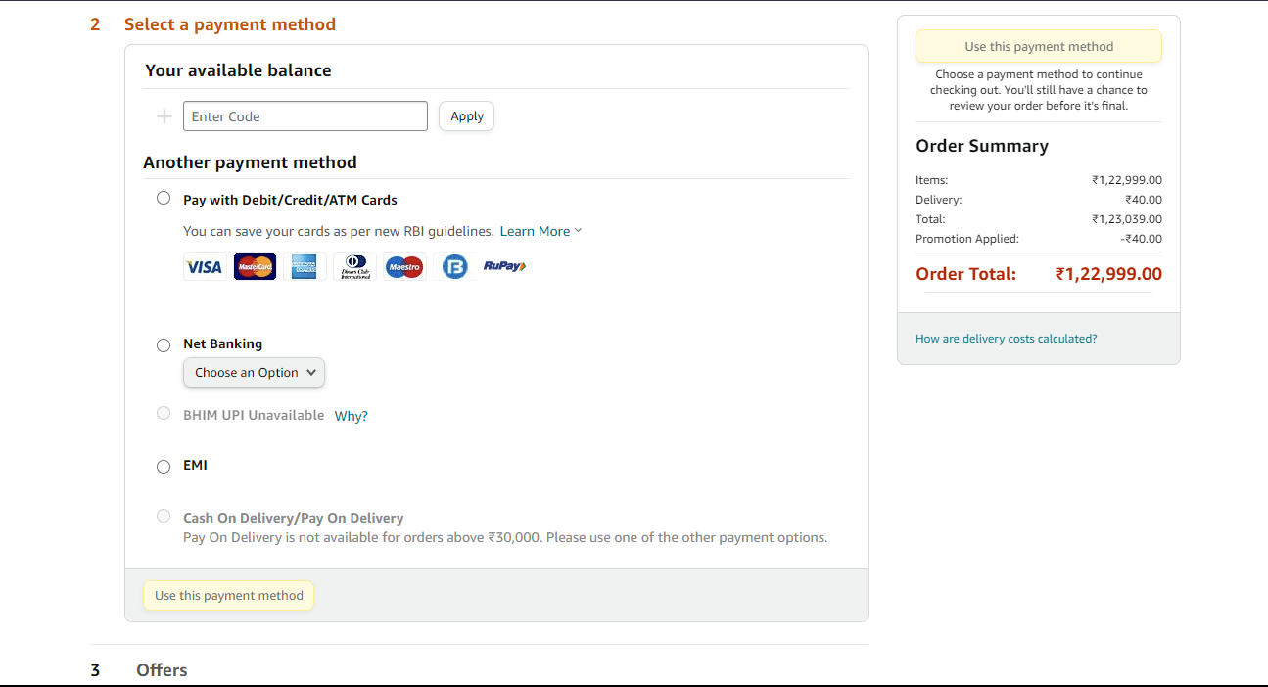Open the Net Banking 'Choose an Option' dropdown
Image resolution: width=1268 pixels, height=687 pixels.
point(255,373)
